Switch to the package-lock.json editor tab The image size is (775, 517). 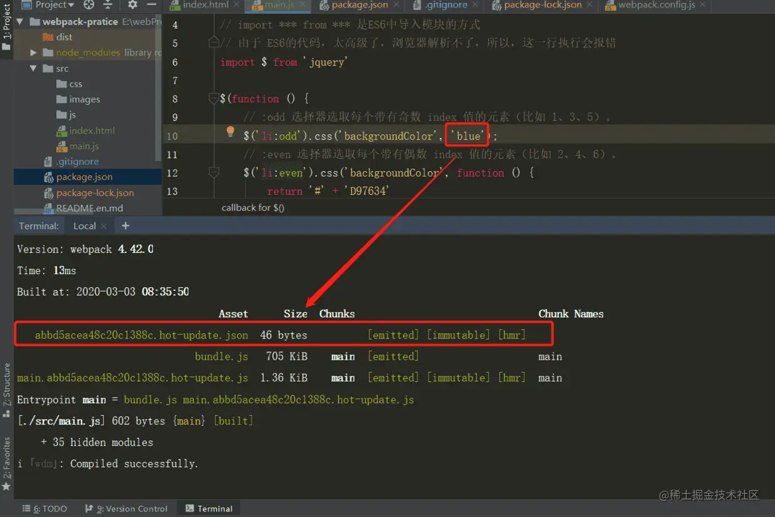(542, 5)
